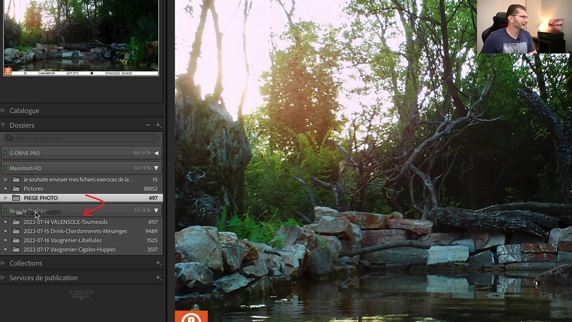This screenshot has height=322, width=572.
Task: Click the plus icon beside Services de publication
Action: 158,278
